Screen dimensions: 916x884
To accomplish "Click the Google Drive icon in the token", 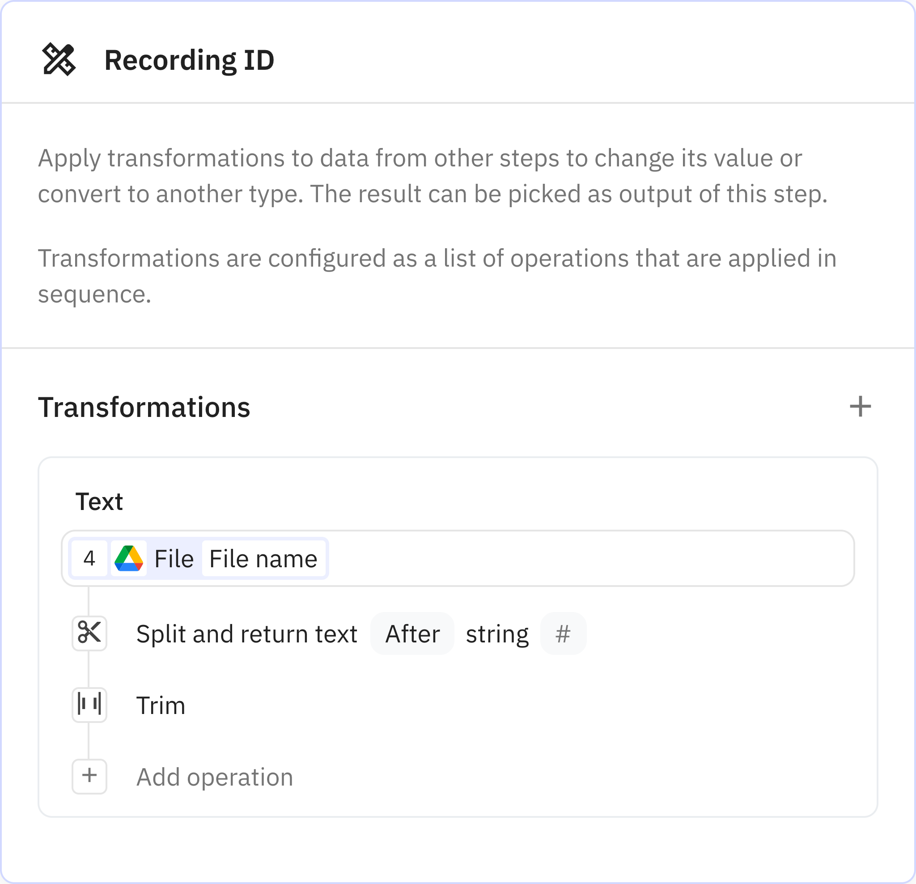I will pyautogui.click(x=128, y=558).
